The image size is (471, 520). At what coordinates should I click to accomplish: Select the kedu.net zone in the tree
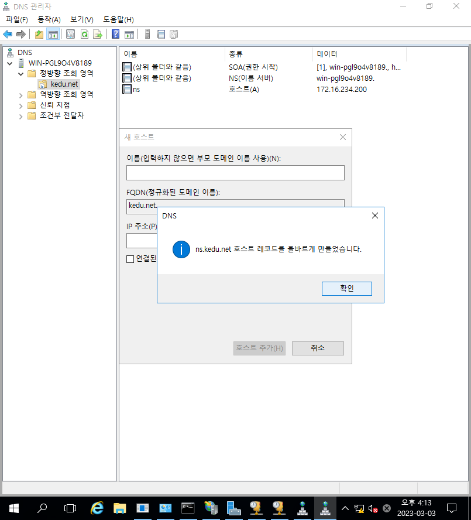coord(64,84)
